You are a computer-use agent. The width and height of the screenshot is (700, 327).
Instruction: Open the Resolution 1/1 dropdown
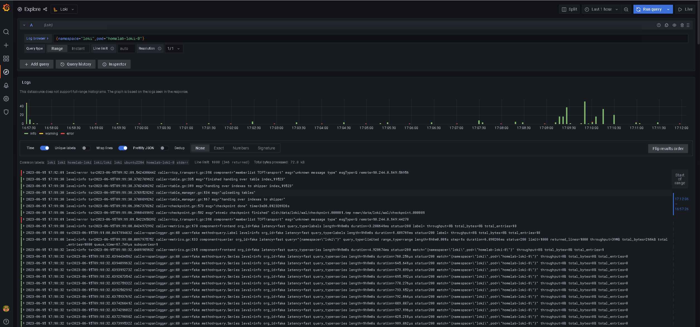pyautogui.click(x=174, y=49)
